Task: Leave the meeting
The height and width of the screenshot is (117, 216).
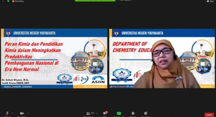Action: click(209, 115)
